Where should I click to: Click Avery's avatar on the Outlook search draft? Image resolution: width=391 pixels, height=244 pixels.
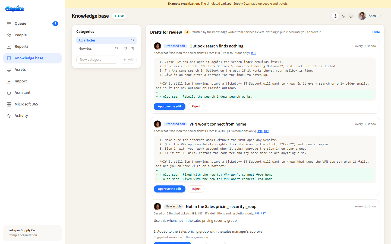157,46
